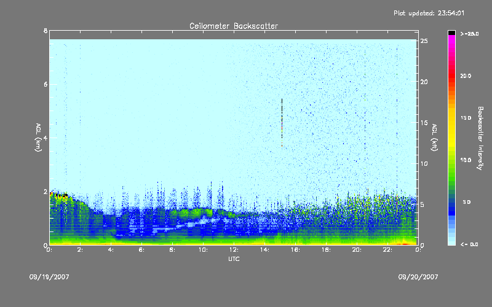Click the x-axis tick label '2:'
Screen dimensions: 492x307
pos(80,250)
